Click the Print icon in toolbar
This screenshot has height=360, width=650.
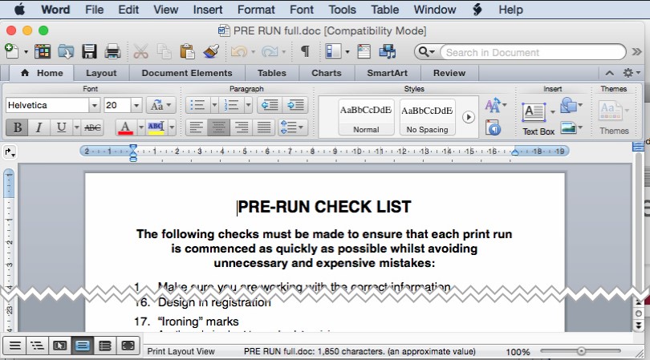click(112, 52)
